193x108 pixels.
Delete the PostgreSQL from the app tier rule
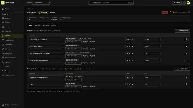coord(186,39)
